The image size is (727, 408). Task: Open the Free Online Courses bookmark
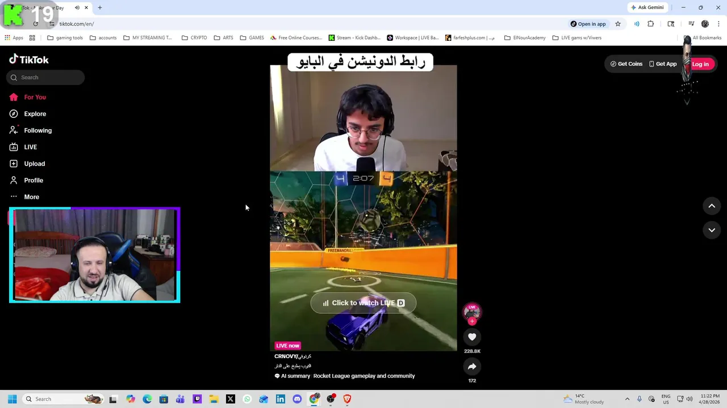(296, 38)
